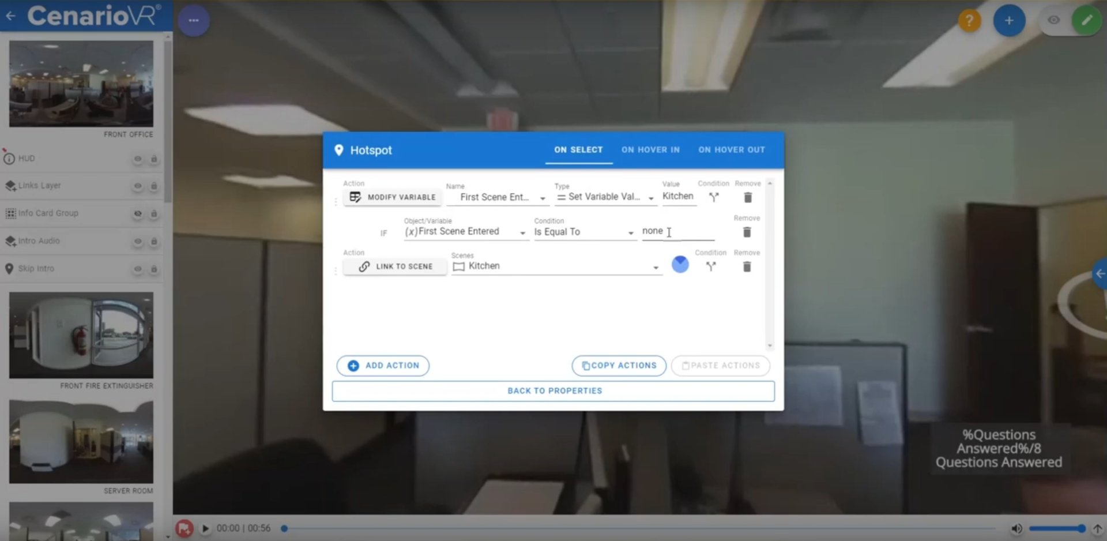Switch to the On Hover In tab
1107x541 pixels.
click(650, 150)
